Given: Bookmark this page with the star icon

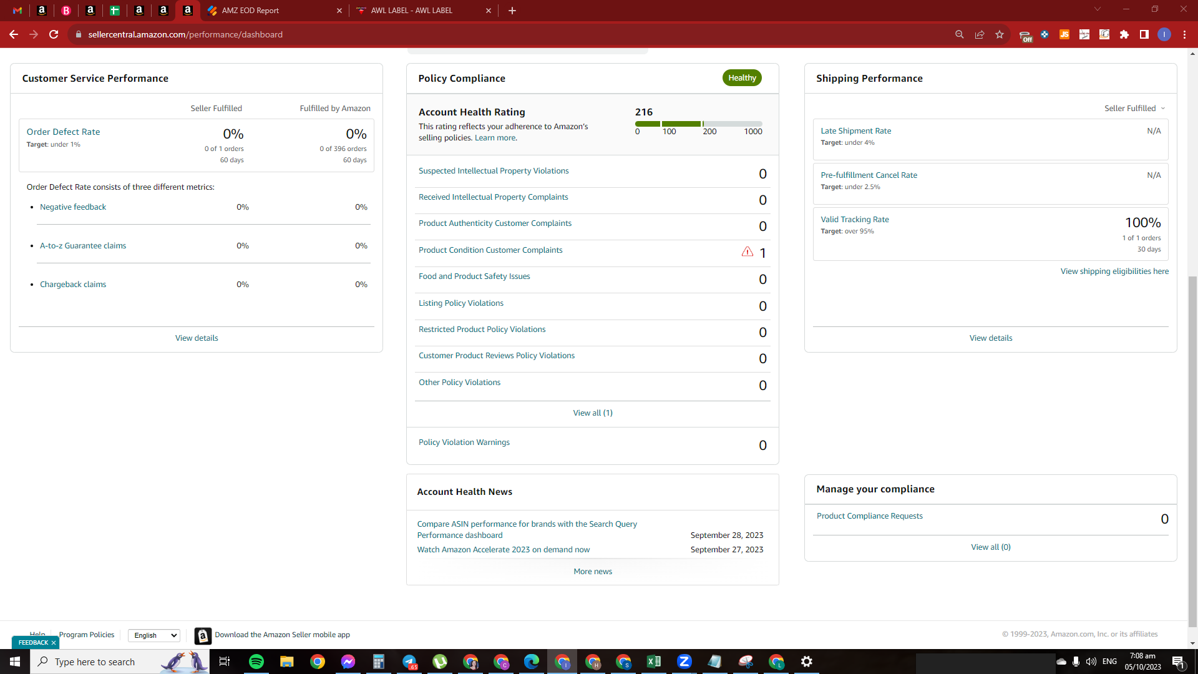Looking at the screenshot, I should pyautogui.click(x=1000, y=34).
